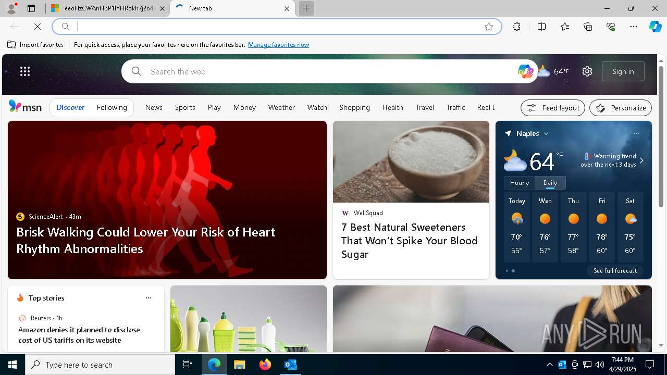Open the MSN apps grid launcher
Screen dimensions: 667x375
[x=25, y=71]
